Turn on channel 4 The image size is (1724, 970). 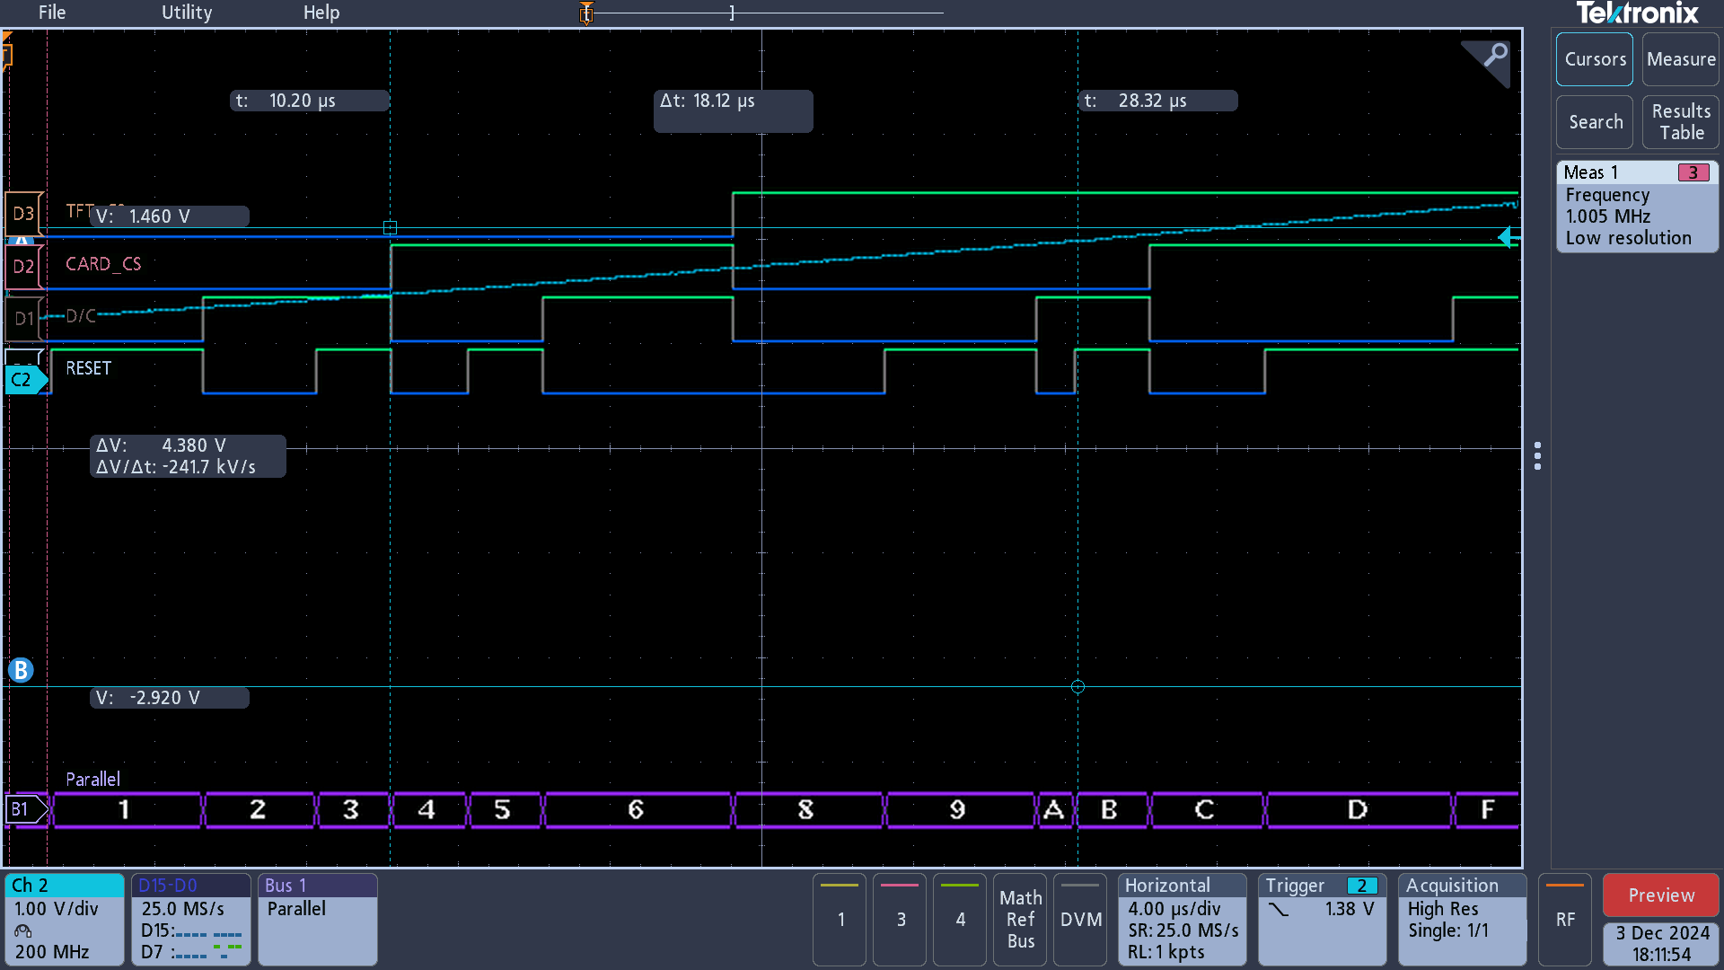960,920
